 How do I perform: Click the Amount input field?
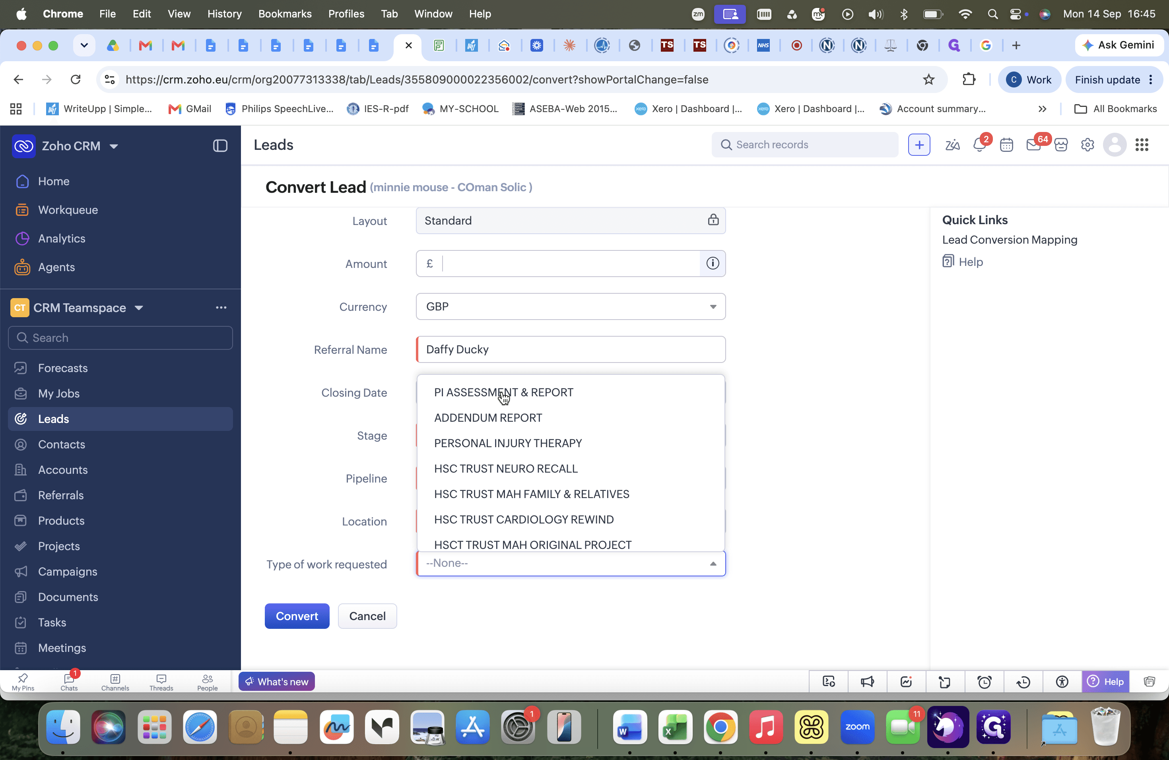click(571, 264)
